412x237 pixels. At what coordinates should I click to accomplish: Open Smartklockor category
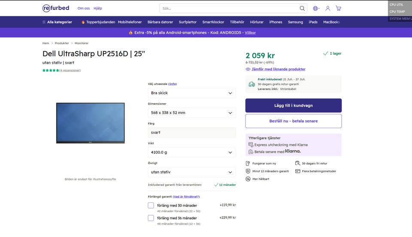pos(213,22)
